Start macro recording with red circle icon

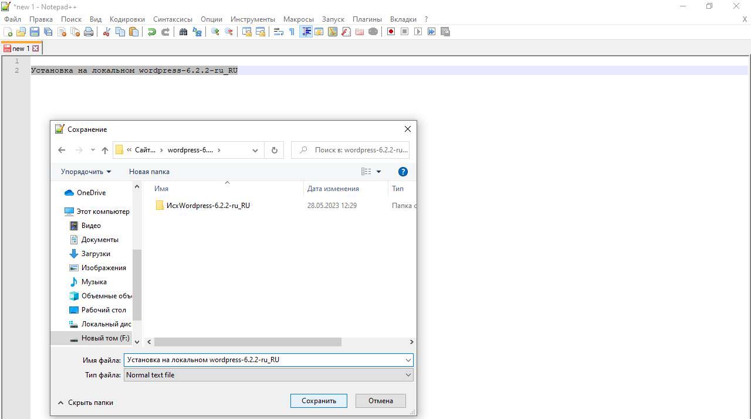pyautogui.click(x=391, y=32)
